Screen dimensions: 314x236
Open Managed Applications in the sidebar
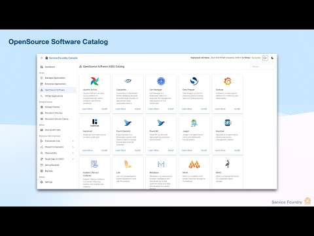point(57,78)
